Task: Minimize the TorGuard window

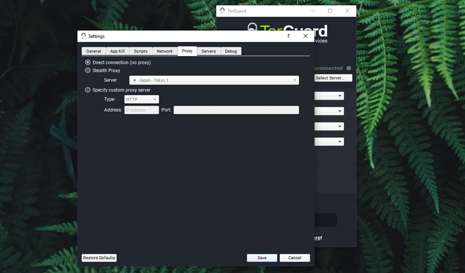Action: [312, 11]
